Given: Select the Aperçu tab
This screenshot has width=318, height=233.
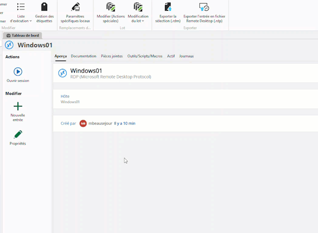Looking at the screenshot, I should pyautogui.click(x=61, y=56).
